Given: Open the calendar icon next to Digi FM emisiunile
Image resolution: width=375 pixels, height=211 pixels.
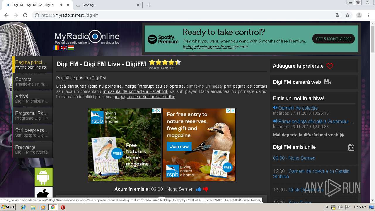Looking at the screenshot, I should (x=351, y=147).
